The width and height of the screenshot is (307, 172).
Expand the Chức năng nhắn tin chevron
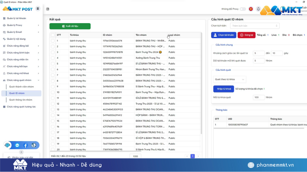coord(38,60)
